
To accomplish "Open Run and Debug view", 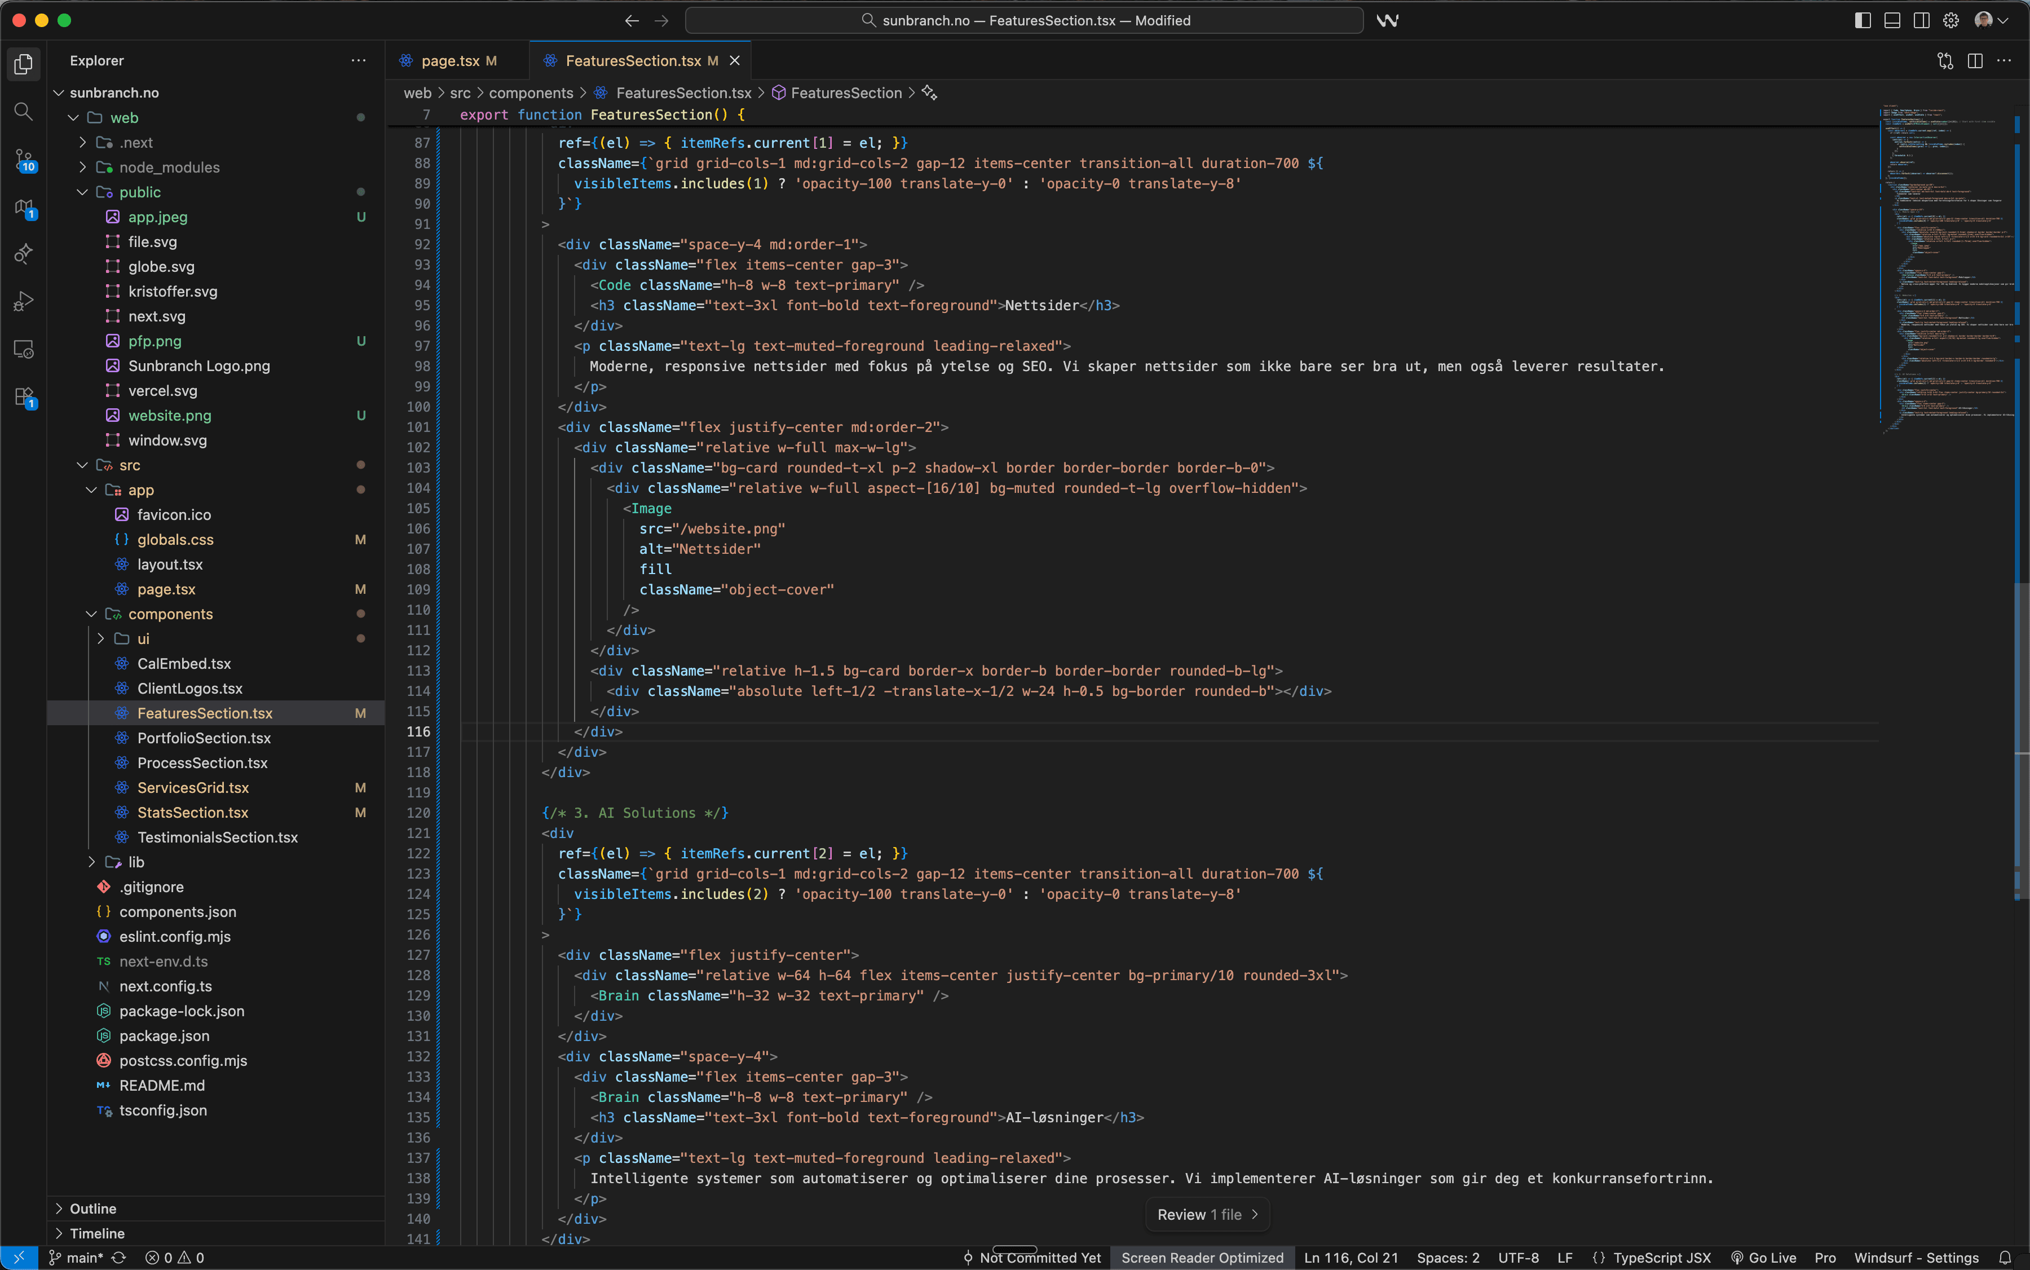I will point(24,301).
